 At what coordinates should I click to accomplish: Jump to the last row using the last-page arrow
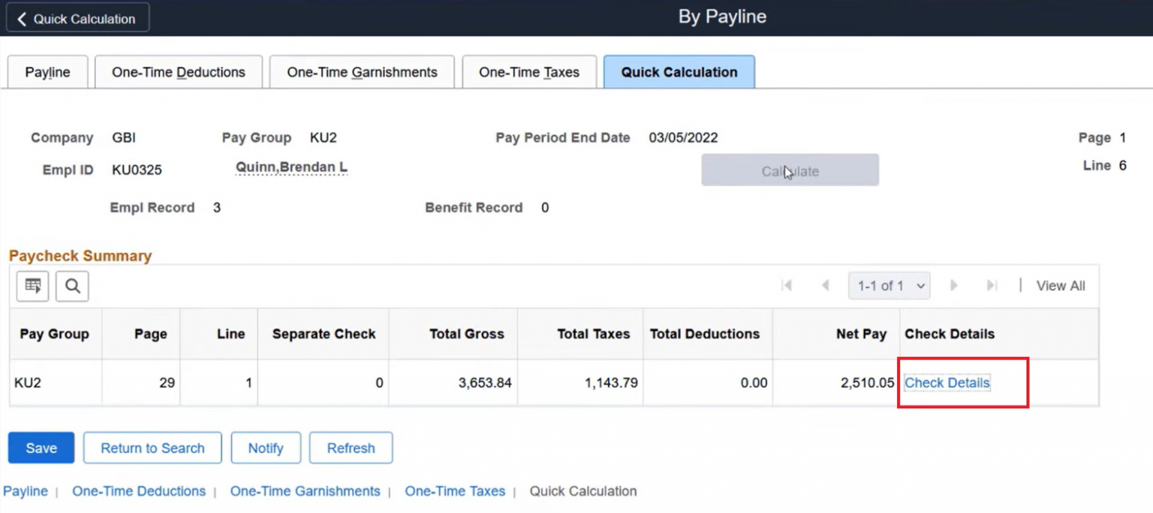pos(992,286)
